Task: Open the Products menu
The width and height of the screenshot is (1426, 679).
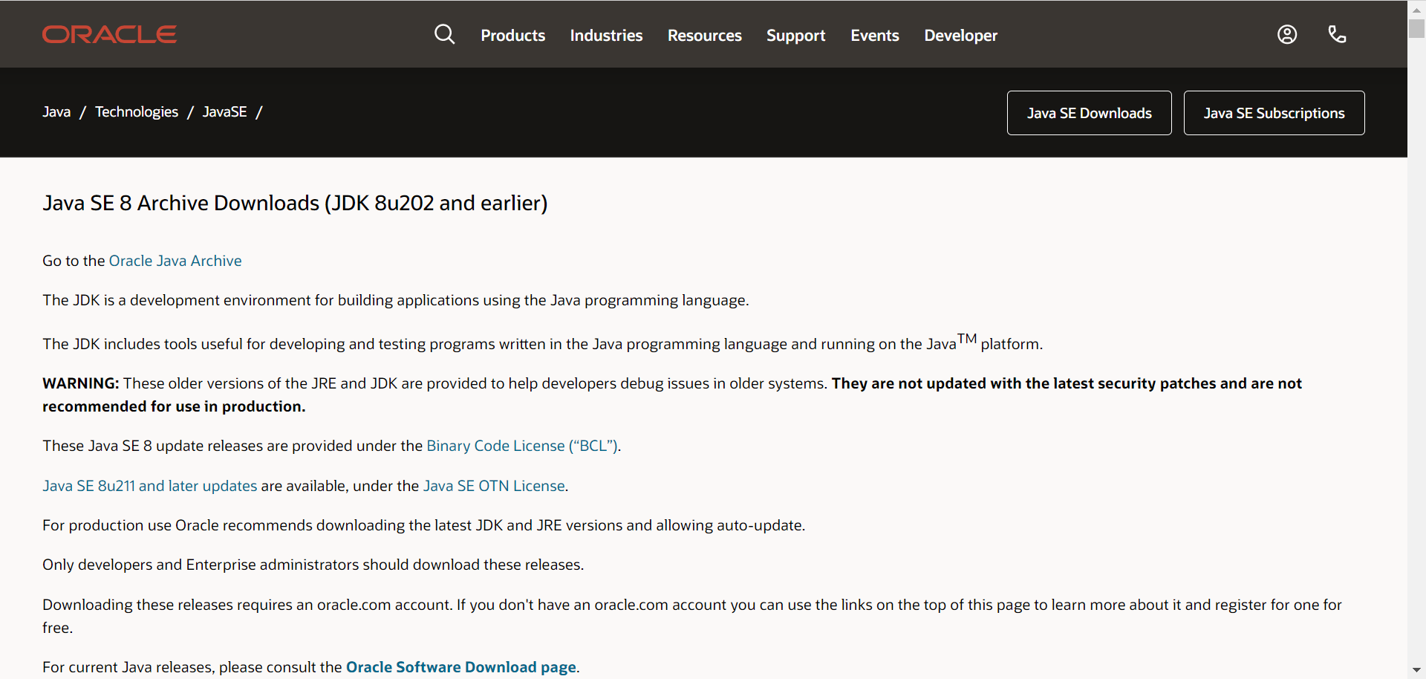Action: tap(512, 36)
